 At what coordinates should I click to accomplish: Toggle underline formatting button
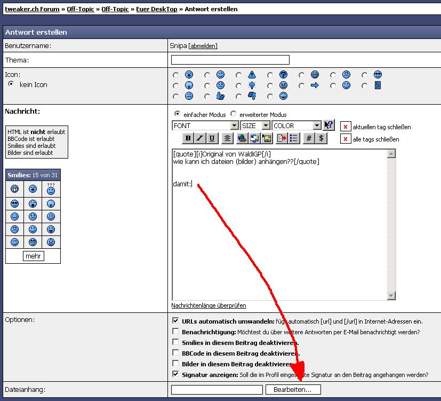click(212, 138)
